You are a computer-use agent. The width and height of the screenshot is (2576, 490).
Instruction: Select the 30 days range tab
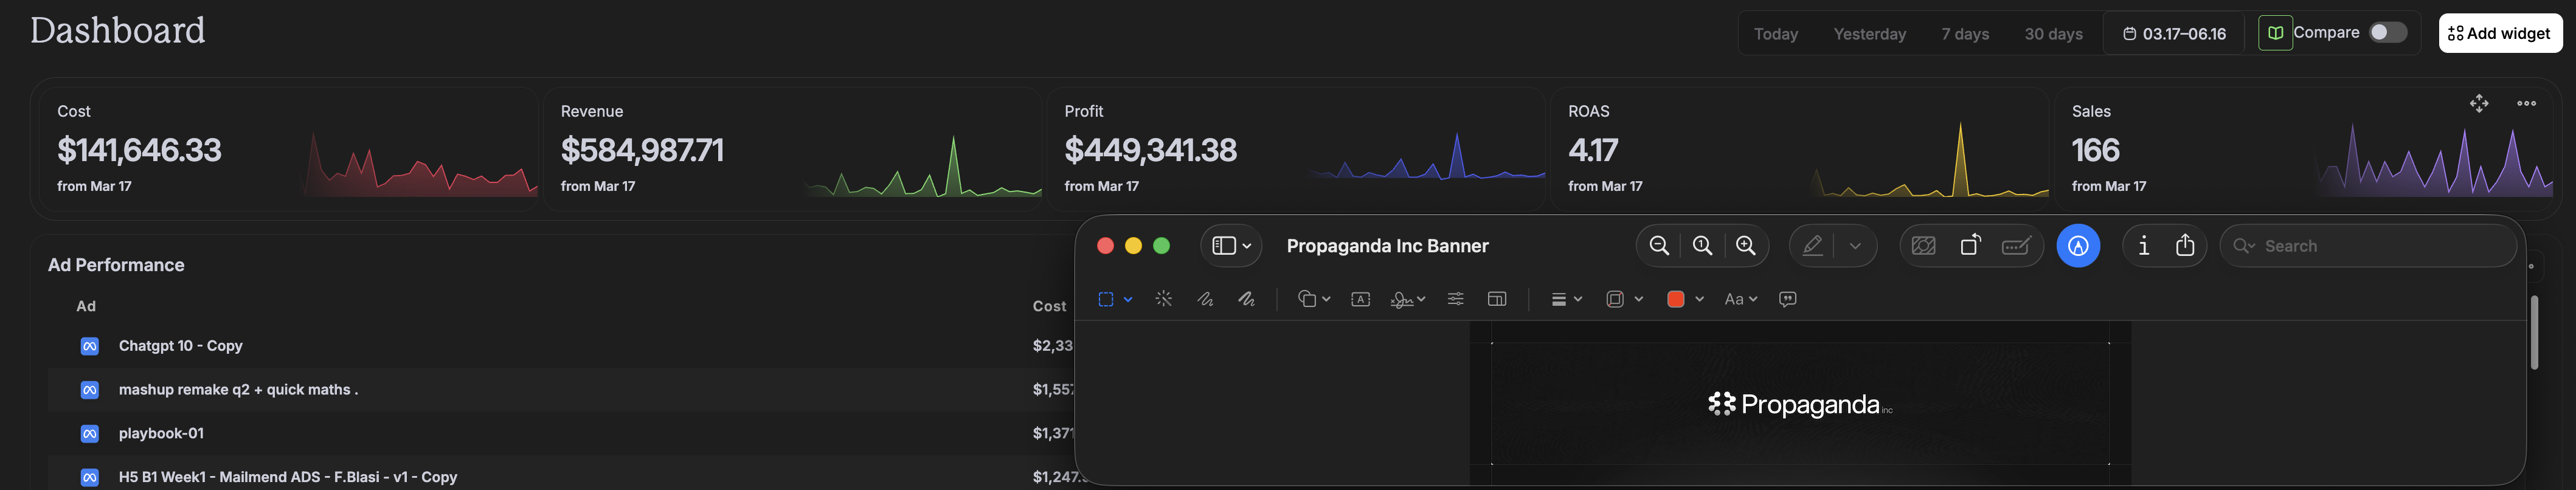pyautogui.click(x=2053, y=34)
